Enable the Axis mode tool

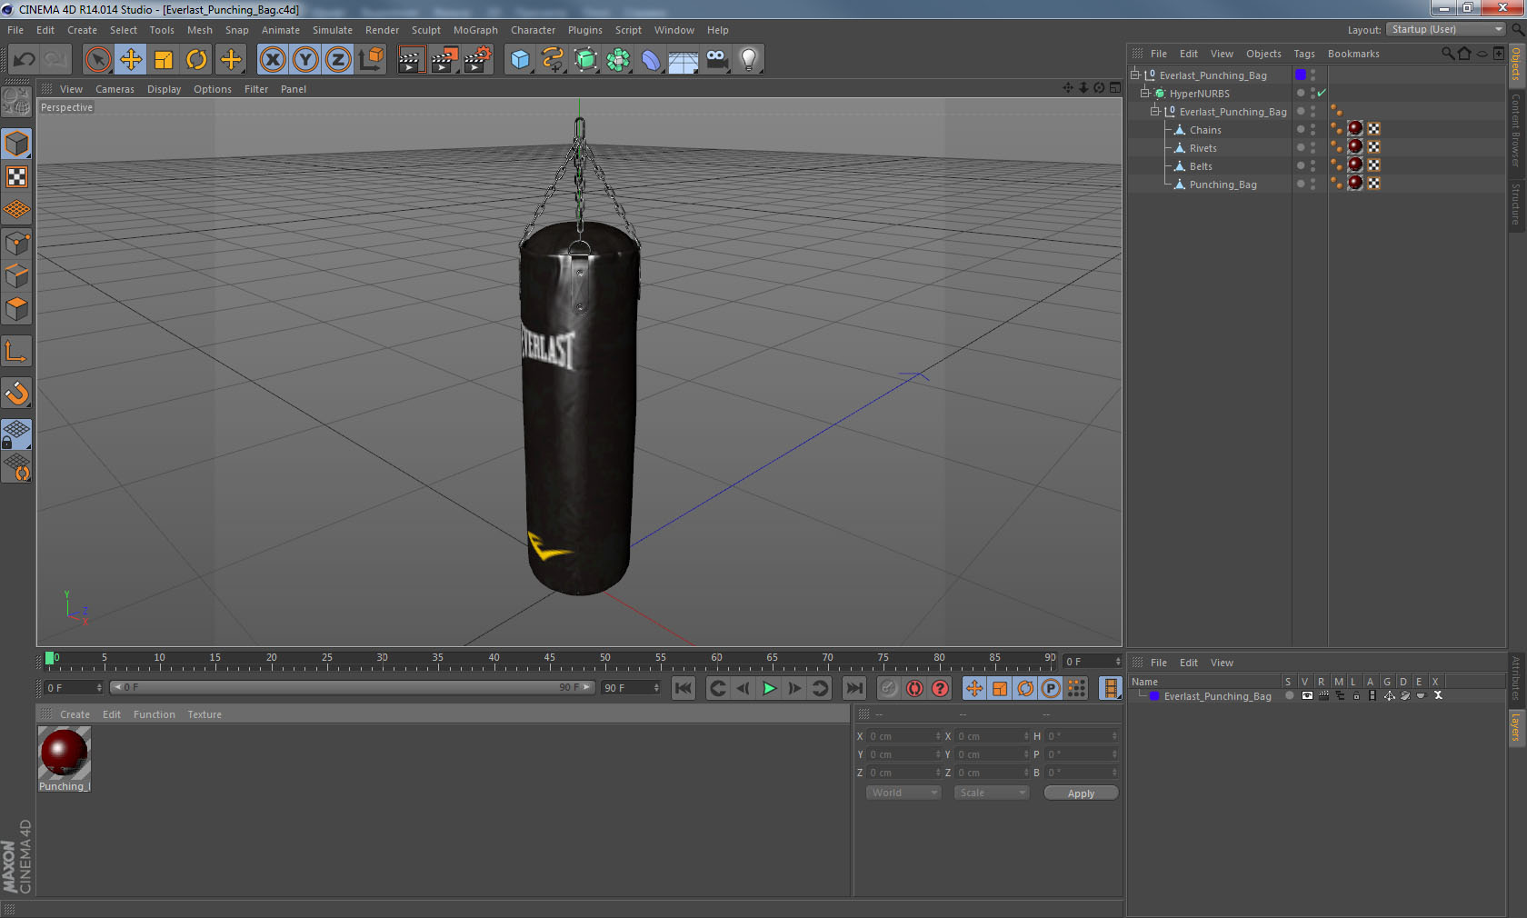click(x=16, y=352)
